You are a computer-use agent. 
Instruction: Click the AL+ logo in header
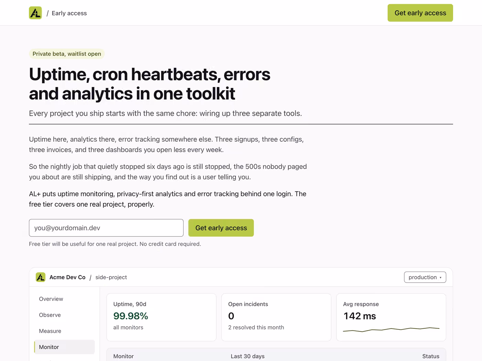tap(35, 13)
